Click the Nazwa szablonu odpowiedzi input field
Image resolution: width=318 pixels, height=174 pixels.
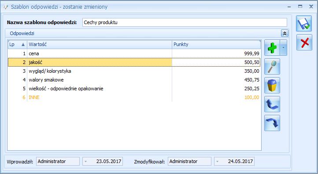(x=185, y=22)
